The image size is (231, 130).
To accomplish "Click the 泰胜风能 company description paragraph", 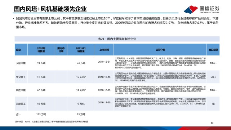I will (x=160, y=90).
